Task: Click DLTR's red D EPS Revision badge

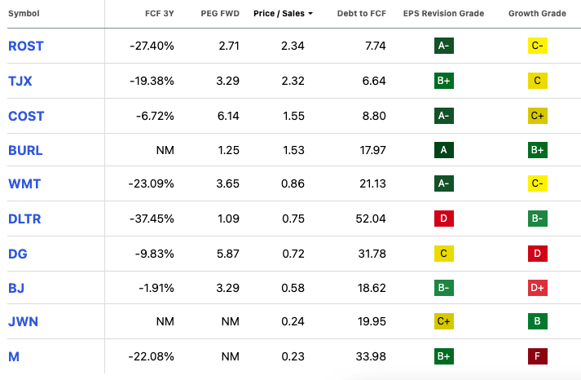Action: pos(444,219)
